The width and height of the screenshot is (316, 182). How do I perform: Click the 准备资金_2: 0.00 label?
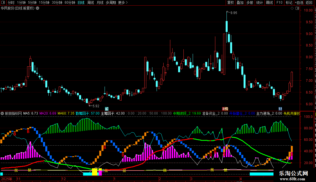[x=215, y=113]
